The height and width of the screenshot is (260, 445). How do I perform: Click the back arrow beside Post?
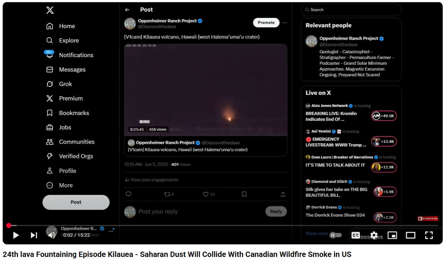pos(127,10)
